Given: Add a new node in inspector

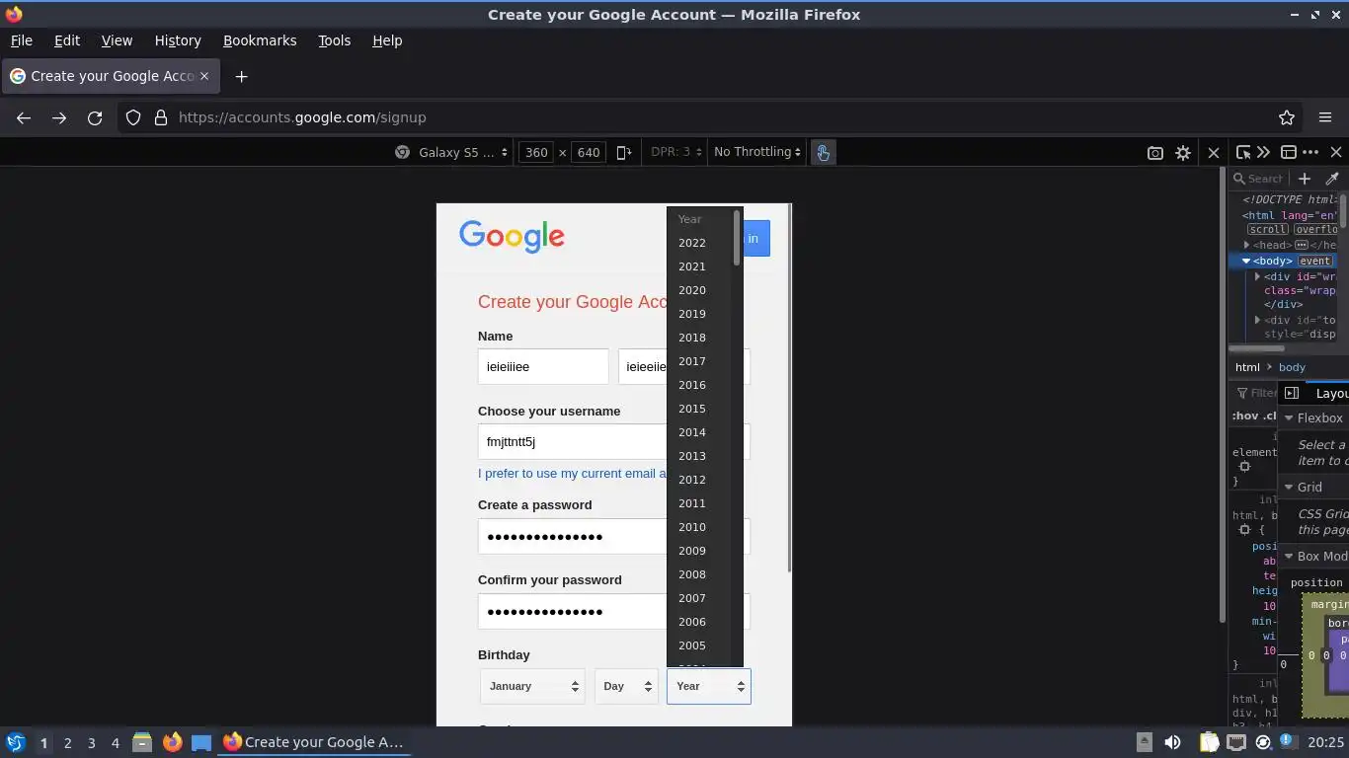Looking at the screenshot, I should point(1305,179).
